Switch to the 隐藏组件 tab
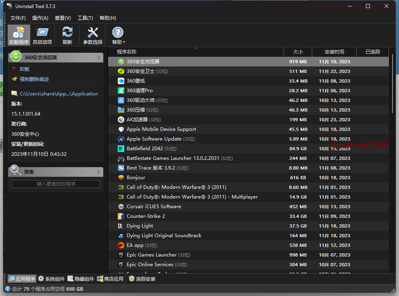This screenshot has width=399, height=296. [x=81, y=279]
